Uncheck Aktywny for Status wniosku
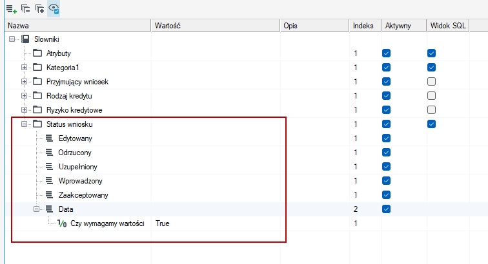488x264 pixels. [386, 124]
